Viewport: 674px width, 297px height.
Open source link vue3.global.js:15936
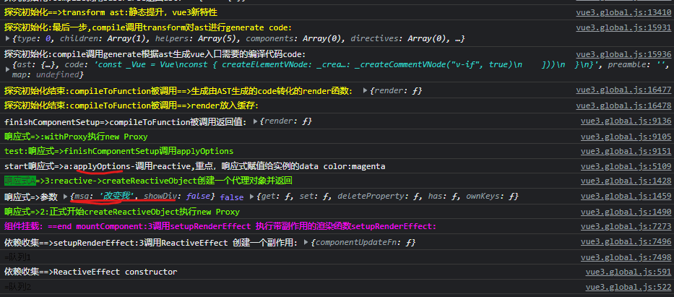(623, 55)
